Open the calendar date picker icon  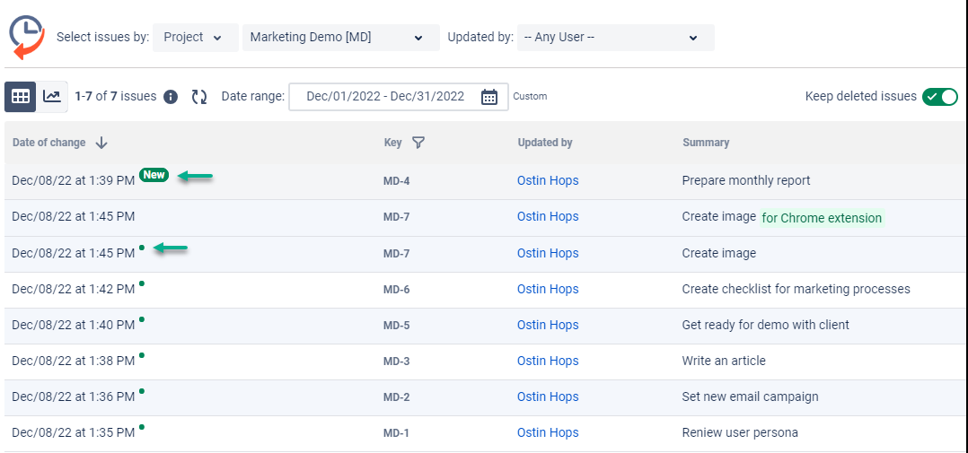pyautogui.click(x=489, y=97)
